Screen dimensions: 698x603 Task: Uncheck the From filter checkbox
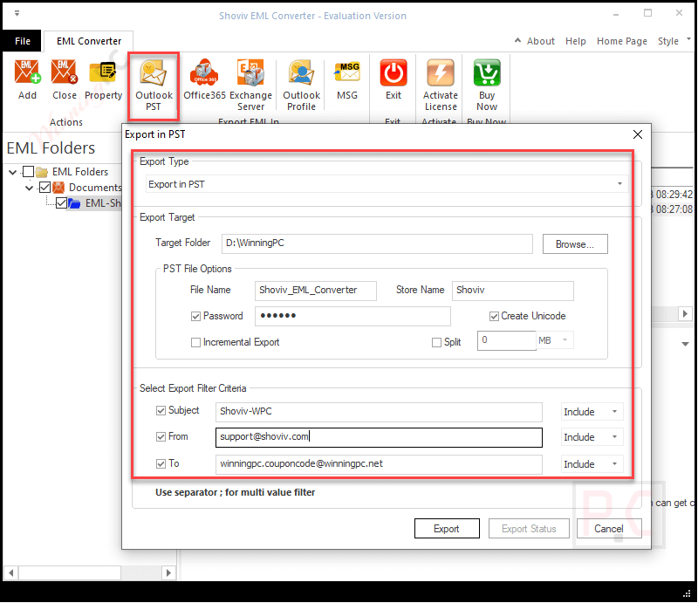coord(161,437)
